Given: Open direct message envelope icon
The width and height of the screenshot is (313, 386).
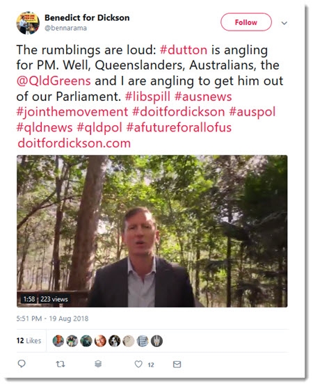Looking at the screenshot, I should tap(177, 364).
